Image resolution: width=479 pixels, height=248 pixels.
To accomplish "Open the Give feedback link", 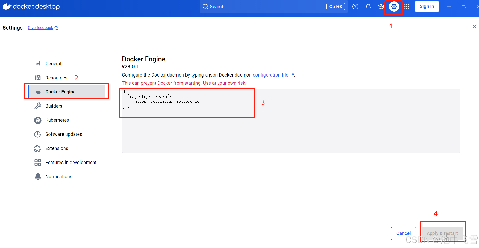I will pos(40,28).
